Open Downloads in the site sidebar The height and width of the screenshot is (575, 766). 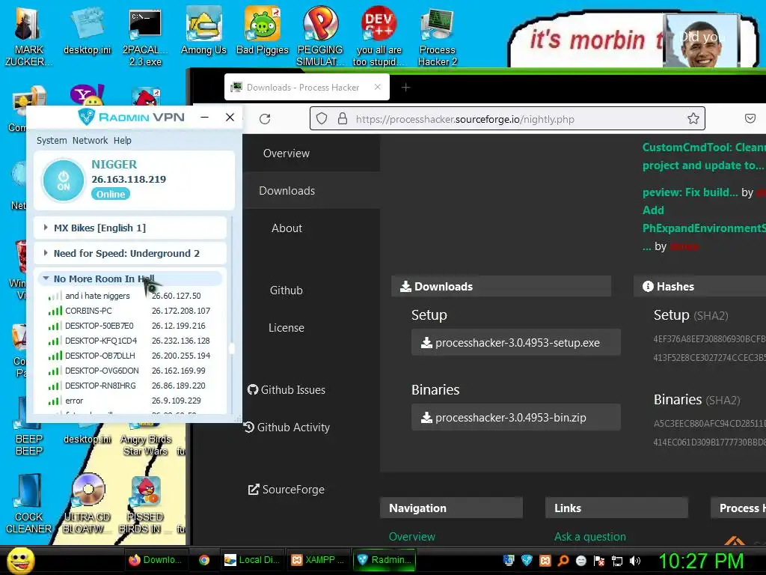pyautogui.click(x=287, y=191)
